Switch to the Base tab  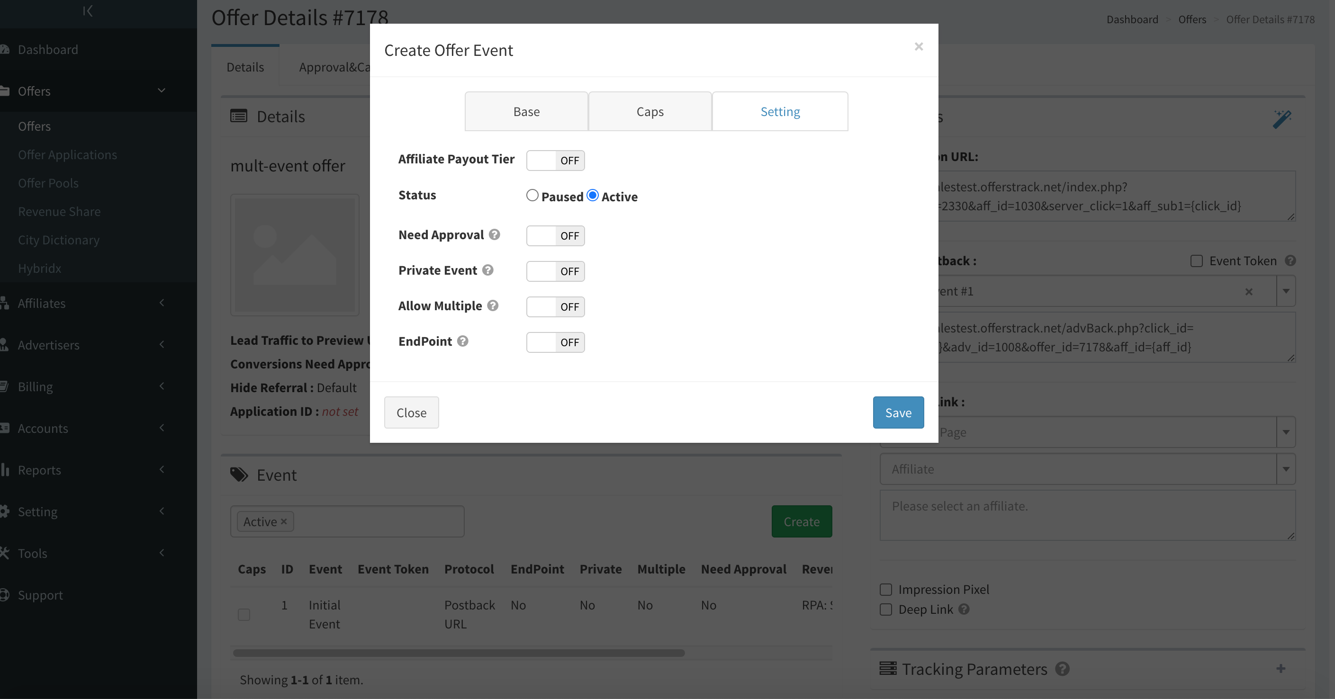(x=526, y=111)
